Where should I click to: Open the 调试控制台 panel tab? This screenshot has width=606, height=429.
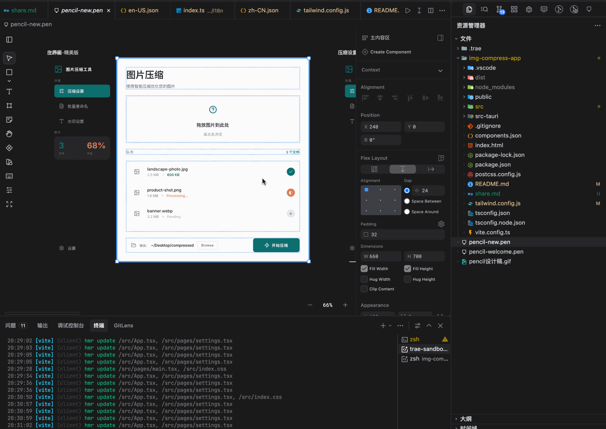pyautogui.click(x=70, y=326)
